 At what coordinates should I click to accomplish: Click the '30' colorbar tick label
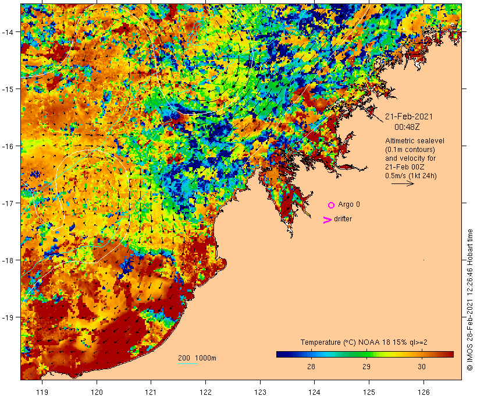[x=421, y=366]
